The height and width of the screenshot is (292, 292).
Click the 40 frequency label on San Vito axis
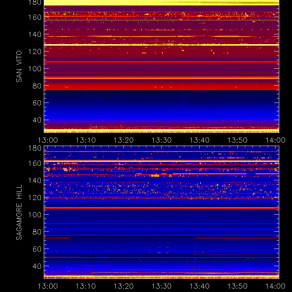[x=37, y=120]
